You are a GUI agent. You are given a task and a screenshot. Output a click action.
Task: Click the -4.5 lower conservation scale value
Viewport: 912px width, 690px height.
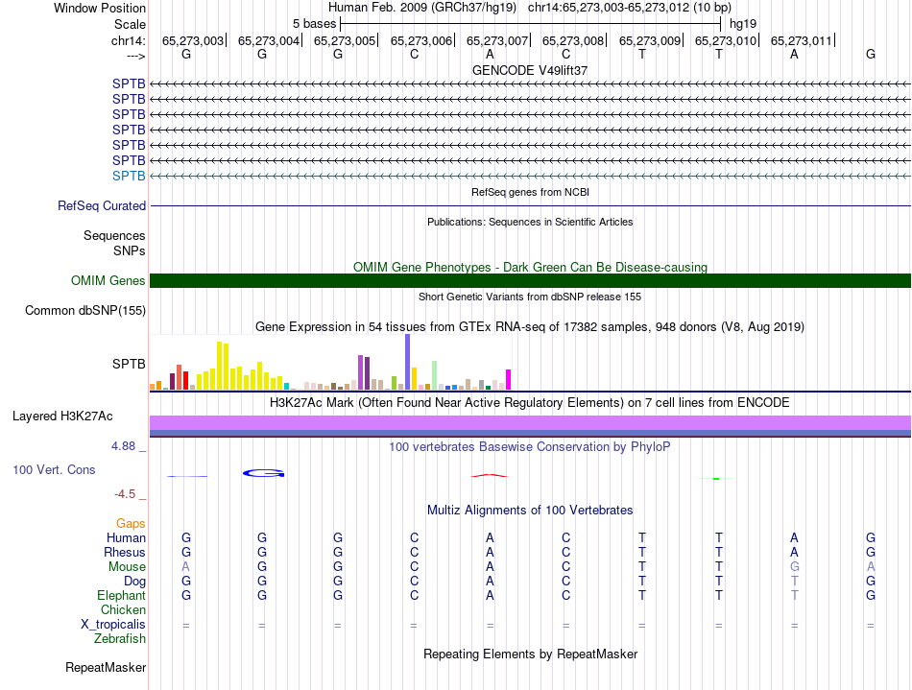coord(125,494)
